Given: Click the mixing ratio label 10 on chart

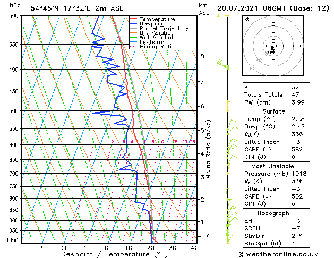Looking at the screenshot, I should point(161,142).
